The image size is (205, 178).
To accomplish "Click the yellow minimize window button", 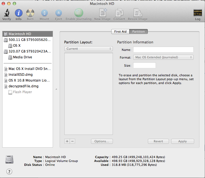I will [x=9, y=4].
